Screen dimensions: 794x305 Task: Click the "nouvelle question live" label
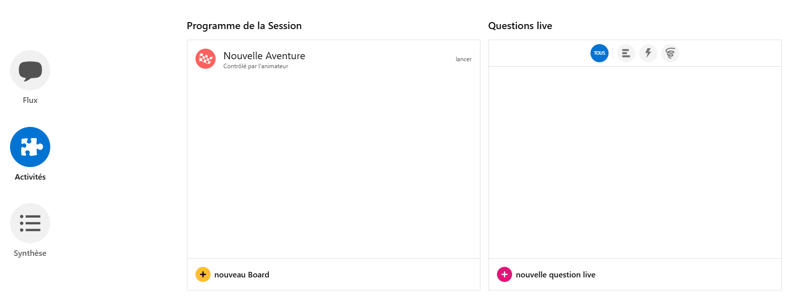(x=555, y=275)
